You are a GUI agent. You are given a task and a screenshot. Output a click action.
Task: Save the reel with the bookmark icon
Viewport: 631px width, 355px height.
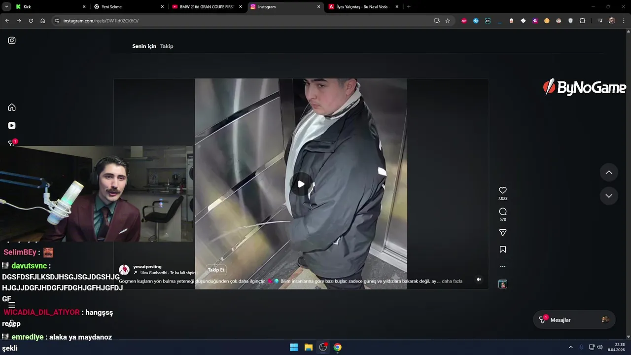(503, 249)
